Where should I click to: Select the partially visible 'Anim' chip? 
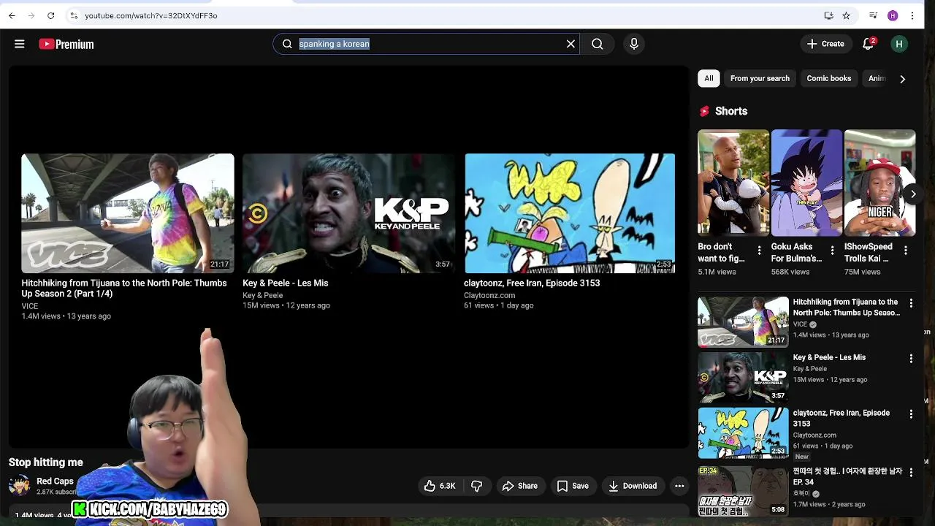click(877, 78)
